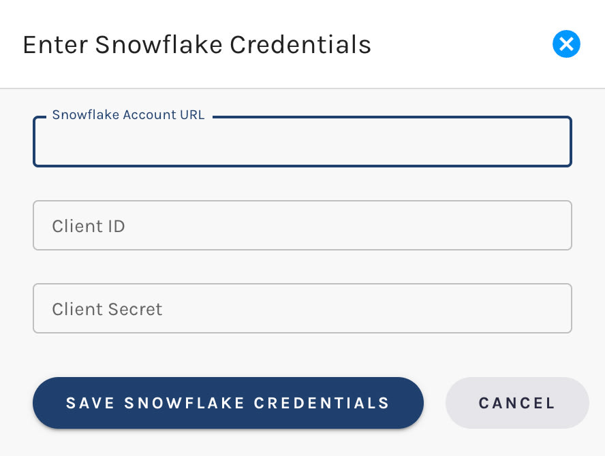Click the dialog title Enter Snowflake Credentials
This screenshot has height=456, width=605.
(x=196, y=45)
